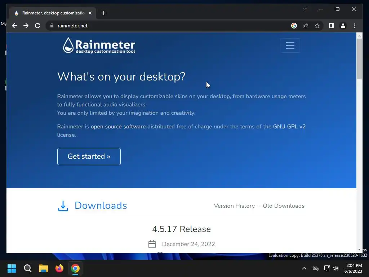Click the Chrome icon in the taskbar

75,268
